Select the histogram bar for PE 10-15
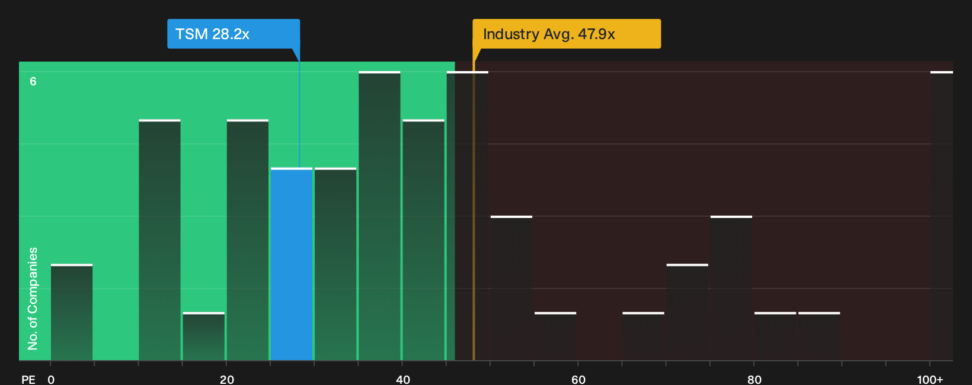Viewport: 972px width, 385px height. click(x=159, y=240)
